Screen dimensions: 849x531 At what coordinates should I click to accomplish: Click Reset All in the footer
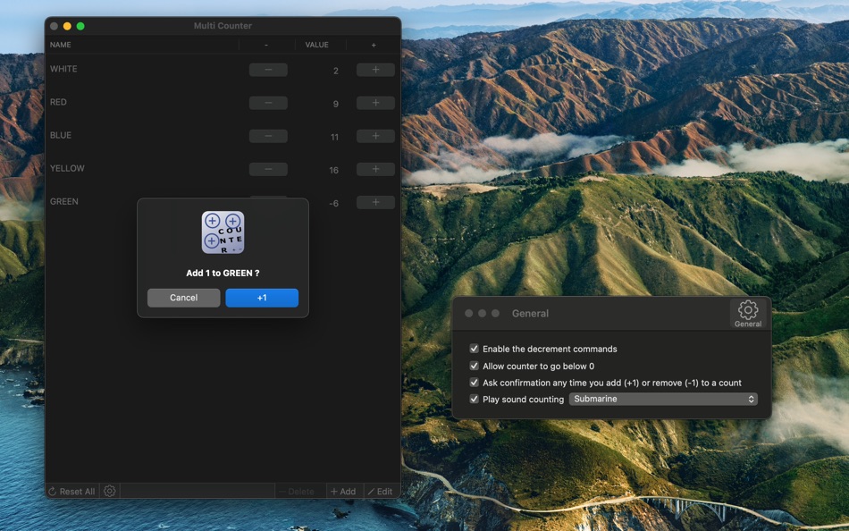[x=71, y=492]
